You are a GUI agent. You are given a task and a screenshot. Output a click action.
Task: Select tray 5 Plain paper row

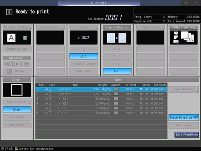coord(101,108)
